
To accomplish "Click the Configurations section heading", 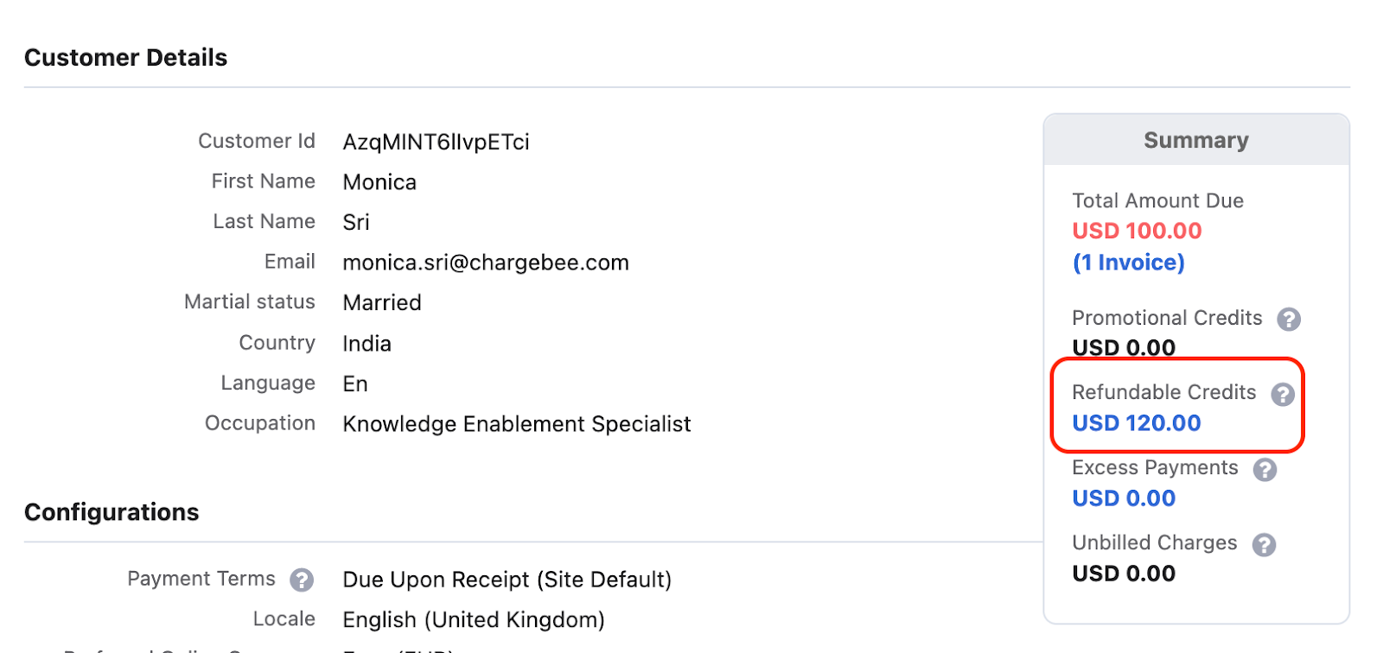I will point(112,512).
